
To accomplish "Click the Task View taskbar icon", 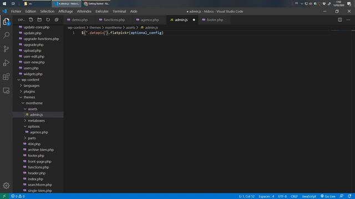I will (13, 4).
